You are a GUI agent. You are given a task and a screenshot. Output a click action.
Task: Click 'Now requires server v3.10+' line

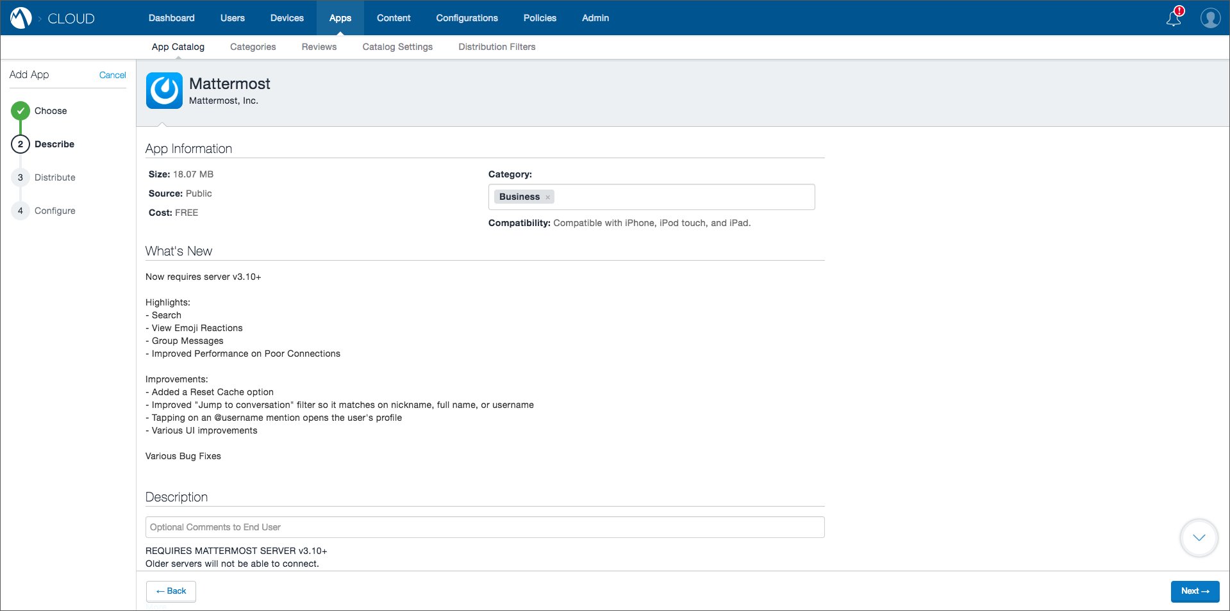pyautogui.click(x=203, y=277)
